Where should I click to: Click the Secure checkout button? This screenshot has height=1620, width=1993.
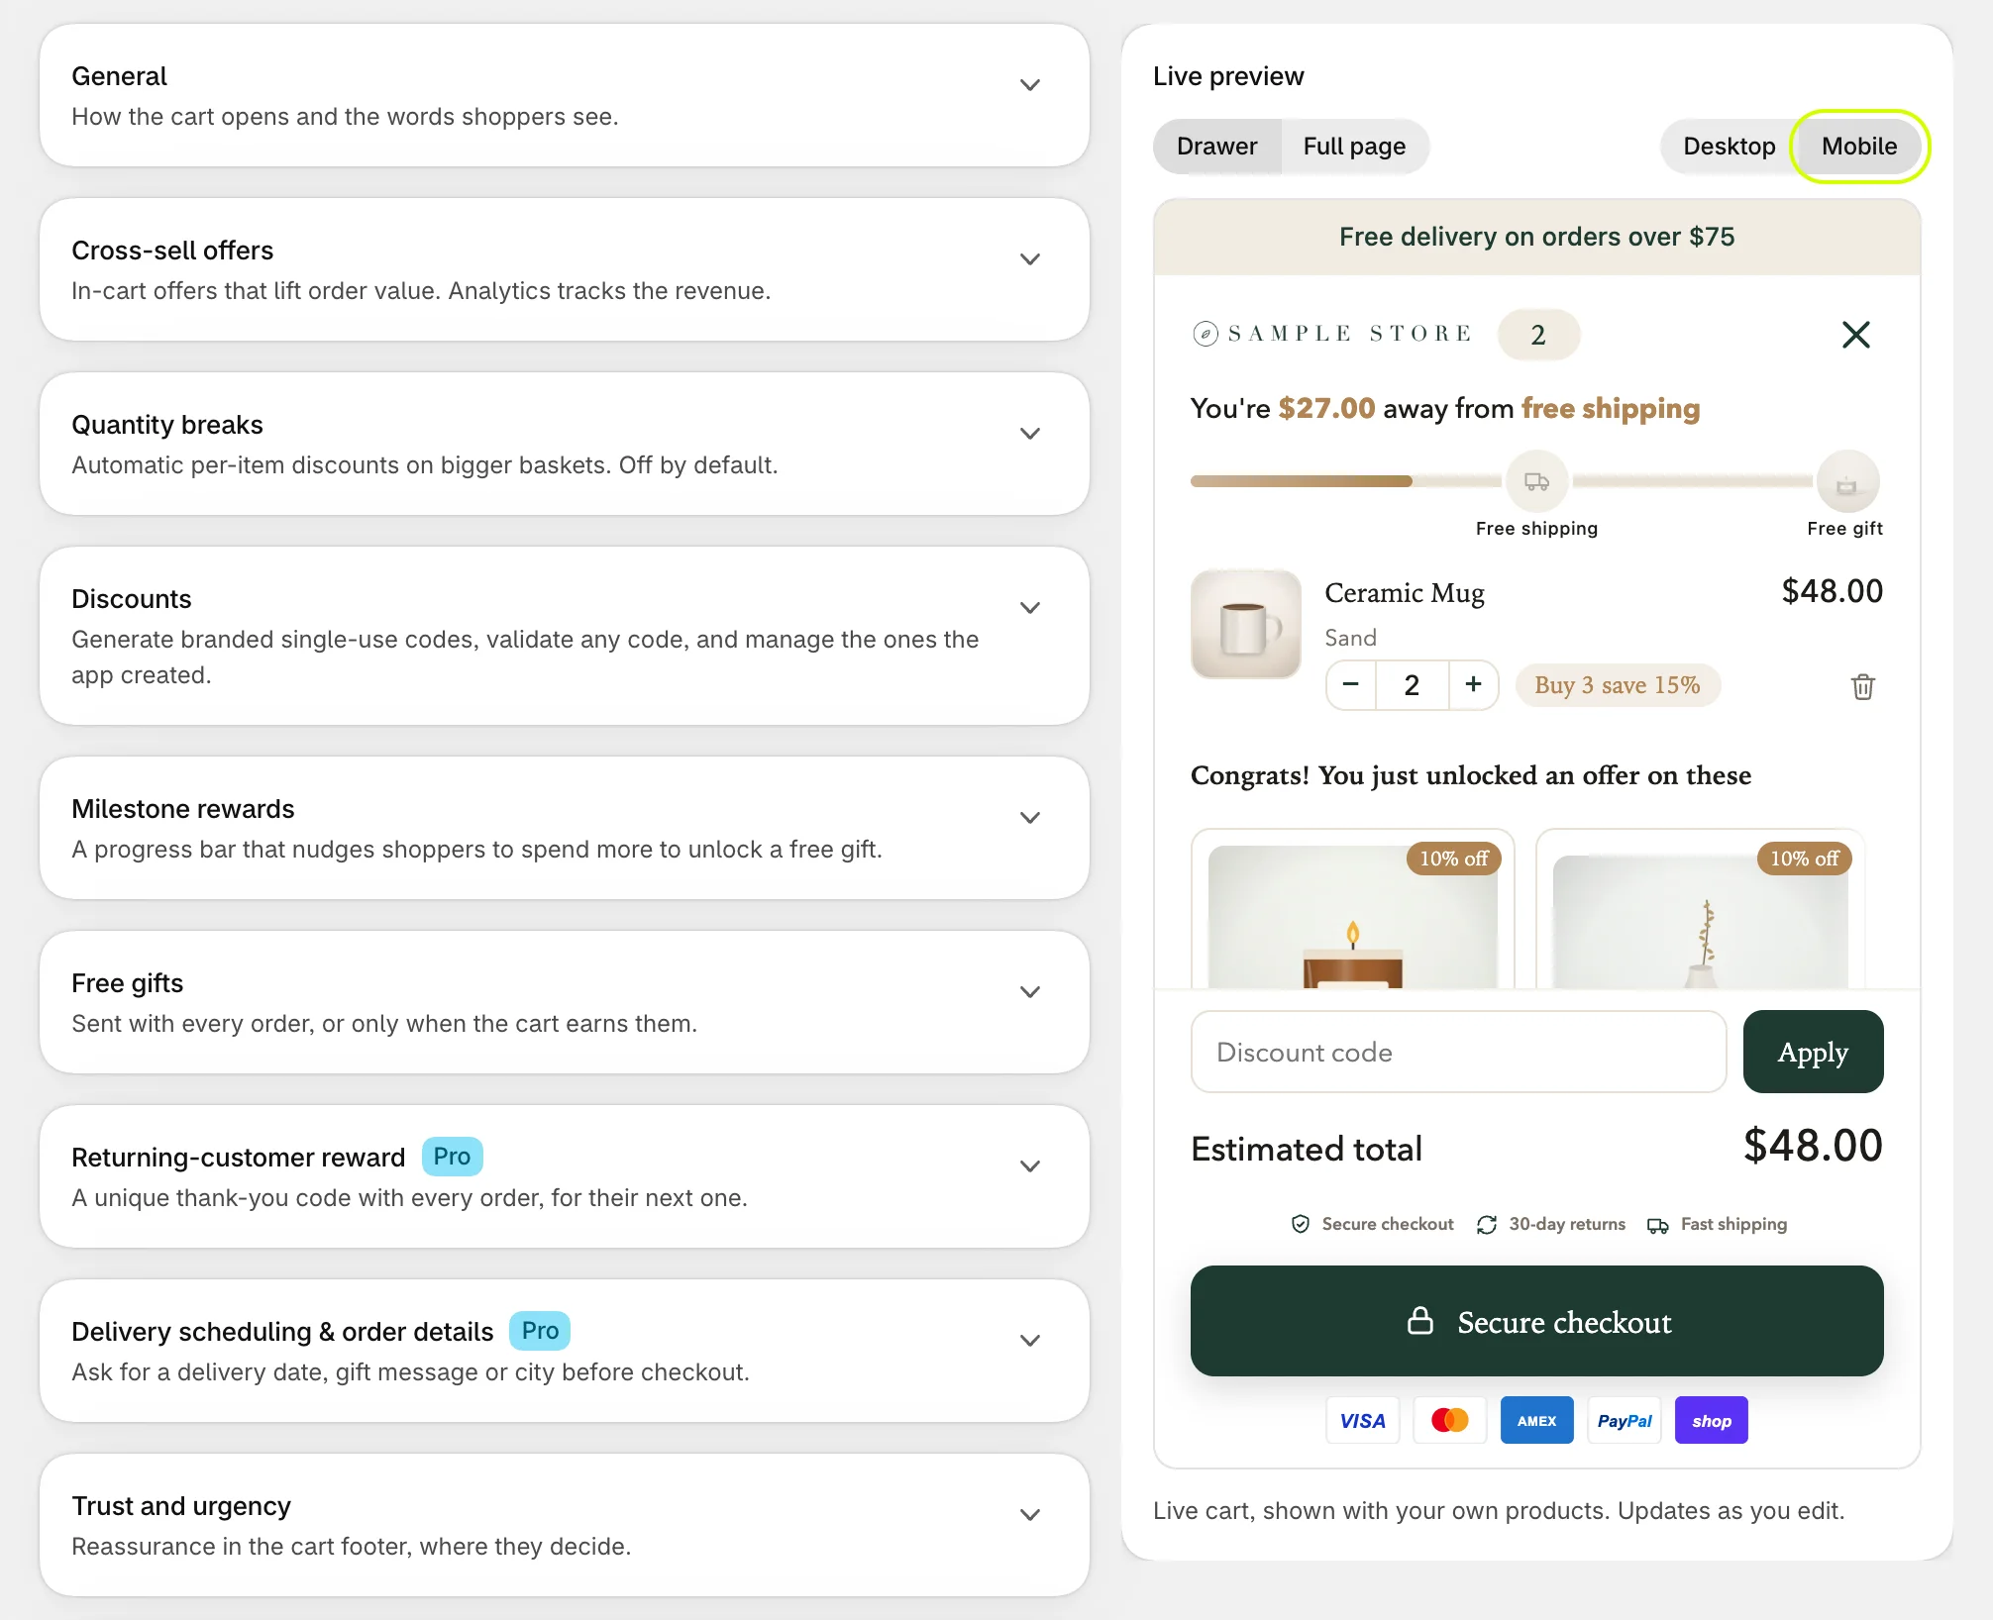pyautogui.click(x=1536, y=1321)
